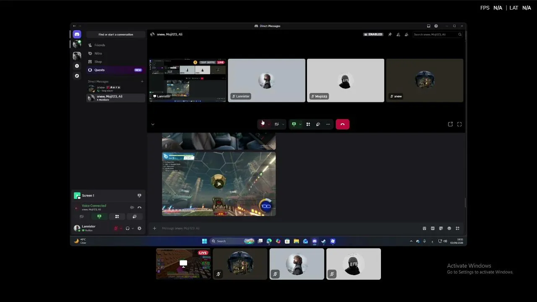
Task: Open camera options dropdown arrow
Action: (x=283, y=124)
